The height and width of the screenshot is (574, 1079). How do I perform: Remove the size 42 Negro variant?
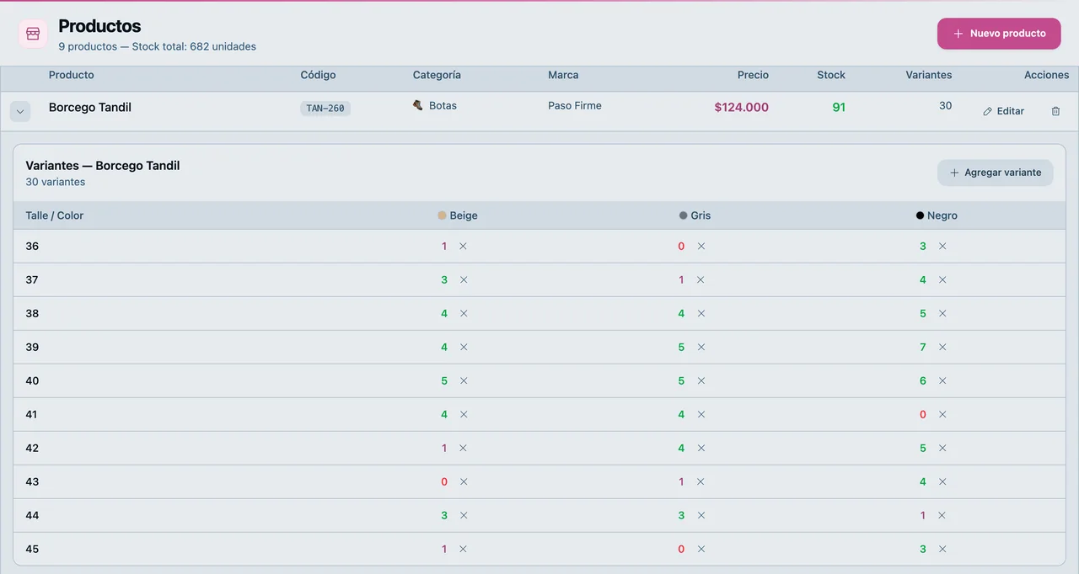942,449
